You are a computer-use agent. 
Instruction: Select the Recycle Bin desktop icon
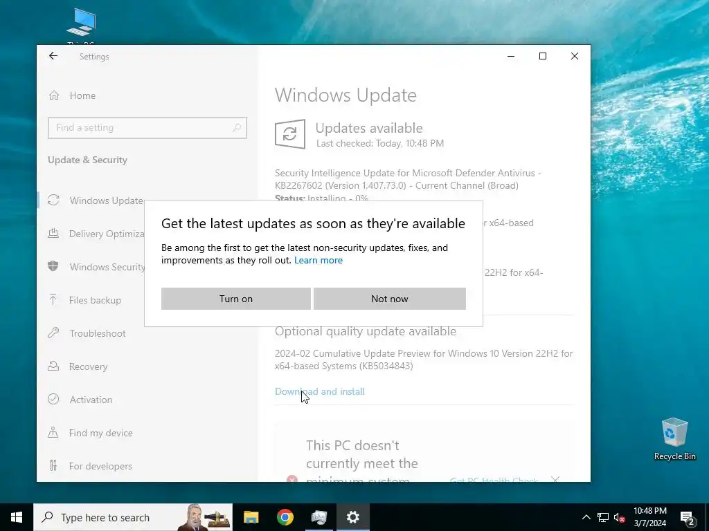[x=674, y=439]
